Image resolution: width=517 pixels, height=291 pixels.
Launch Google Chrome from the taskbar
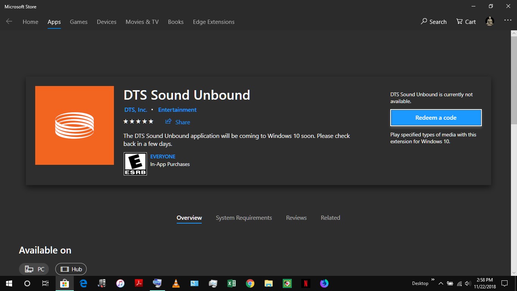pyautogui.click(x=250, y=283)
